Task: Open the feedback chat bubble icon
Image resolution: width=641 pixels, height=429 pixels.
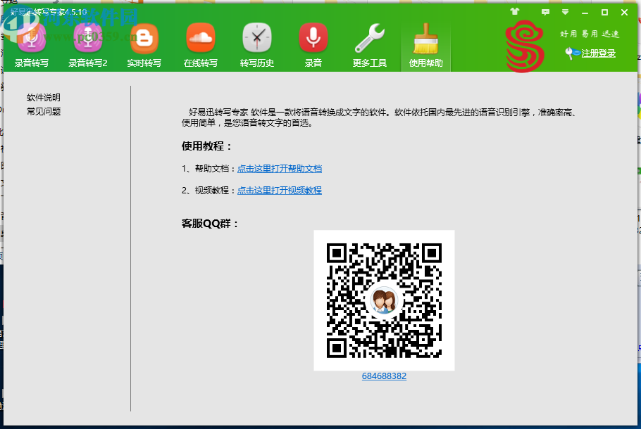Action: pyautogui.click(x=544, y=12)
